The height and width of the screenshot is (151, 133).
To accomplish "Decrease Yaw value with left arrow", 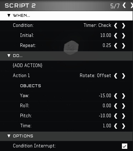I will [115, 96].
